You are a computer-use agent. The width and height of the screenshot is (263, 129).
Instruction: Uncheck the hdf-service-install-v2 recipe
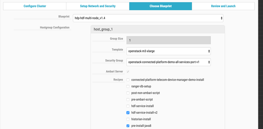click(128, 113)
